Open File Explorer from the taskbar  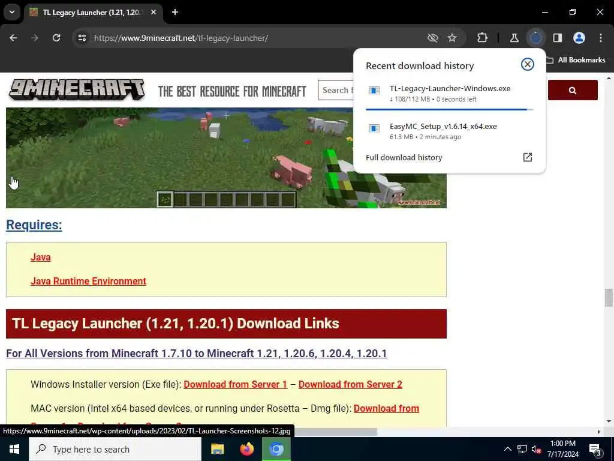pyautogui.click(x=217, y=449)
